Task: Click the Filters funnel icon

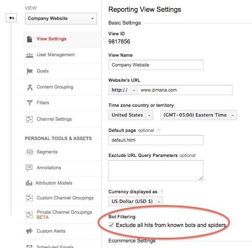Action: tap(30, 103)
